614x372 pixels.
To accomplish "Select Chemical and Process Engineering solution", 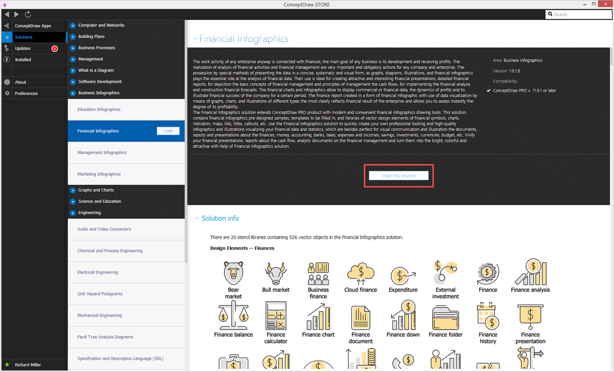I will pos(126,250).
